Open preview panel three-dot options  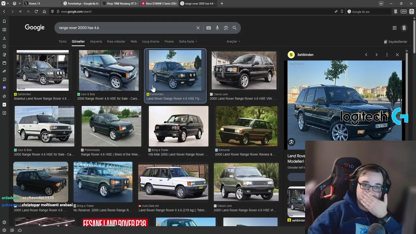[x=387, y=55]
